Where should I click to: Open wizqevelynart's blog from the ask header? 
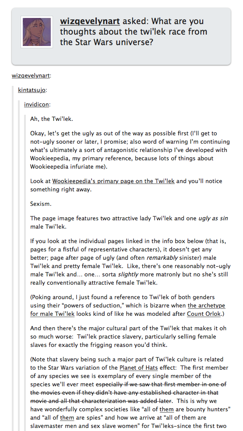click(90, 21)
